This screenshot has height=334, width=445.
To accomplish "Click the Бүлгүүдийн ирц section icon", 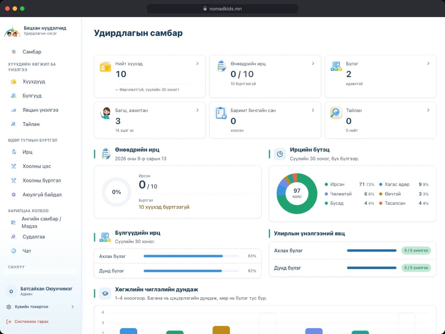I will [x=105, y=237].
